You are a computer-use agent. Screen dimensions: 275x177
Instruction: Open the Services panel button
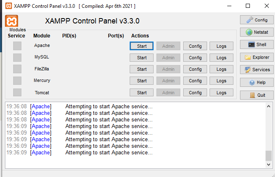click(256, 70)
